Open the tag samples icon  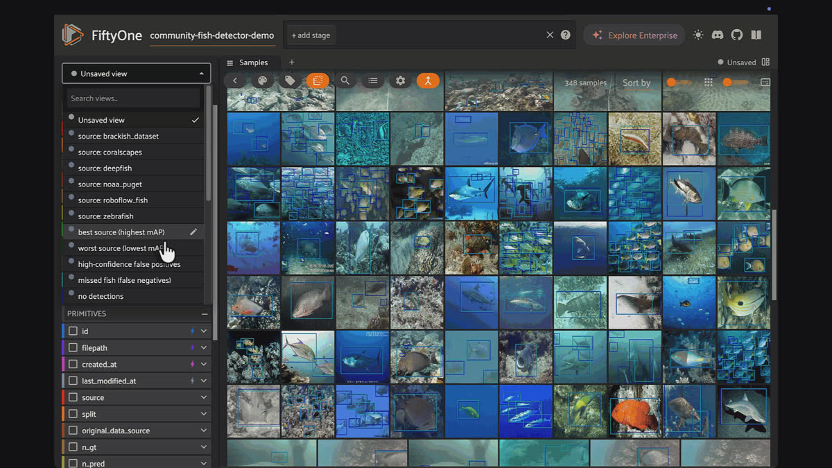click(x=290, y=81)
